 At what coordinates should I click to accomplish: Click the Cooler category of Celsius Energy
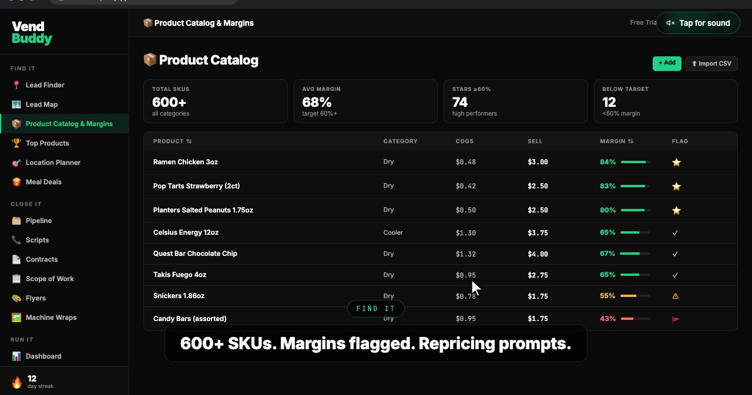pos(393,233)
